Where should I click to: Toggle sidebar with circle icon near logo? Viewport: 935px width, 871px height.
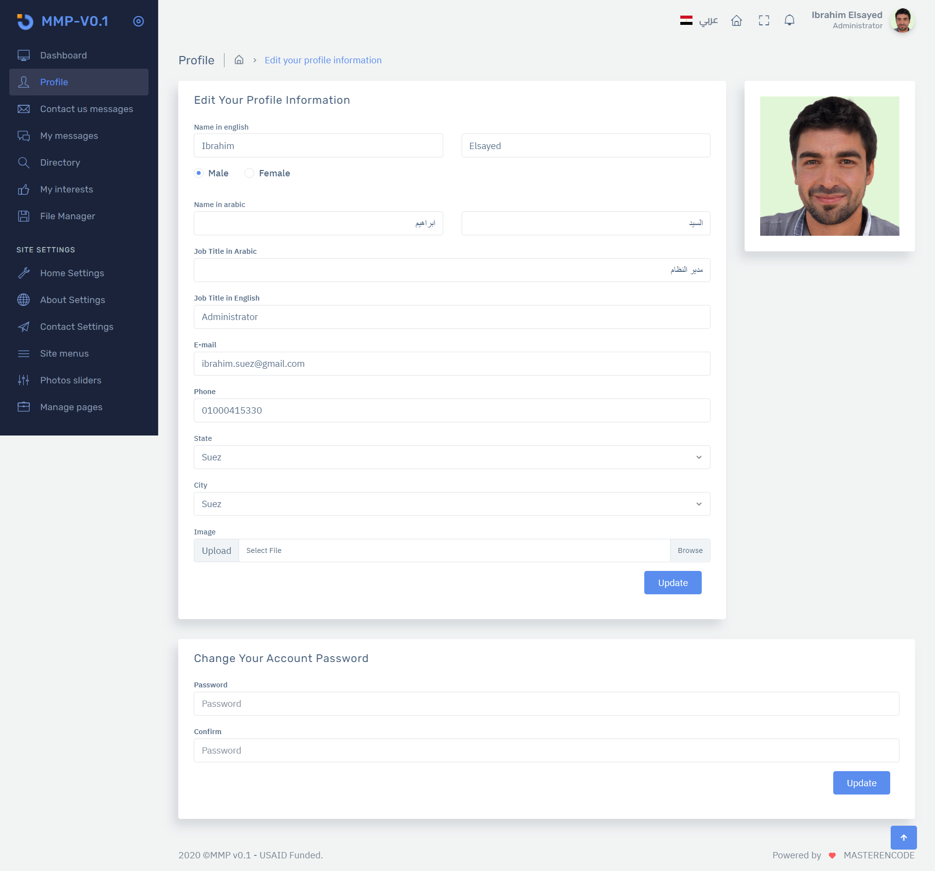[138, 21]
